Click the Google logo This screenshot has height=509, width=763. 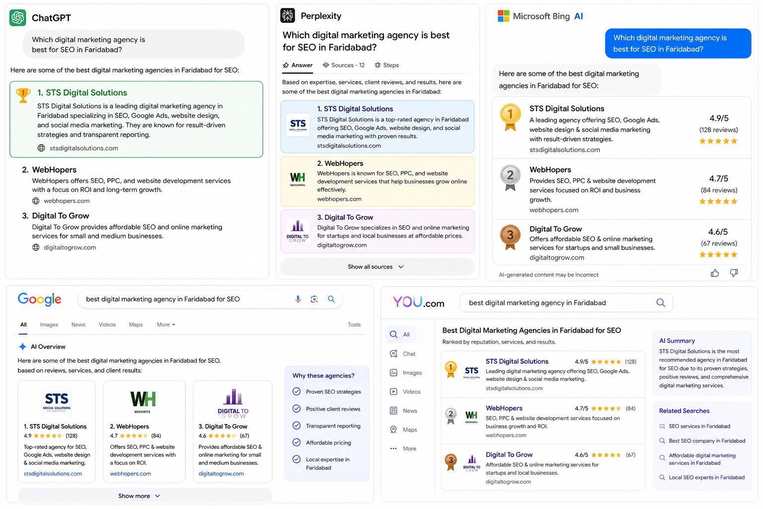pyautogui.click(x=40, y=299)
